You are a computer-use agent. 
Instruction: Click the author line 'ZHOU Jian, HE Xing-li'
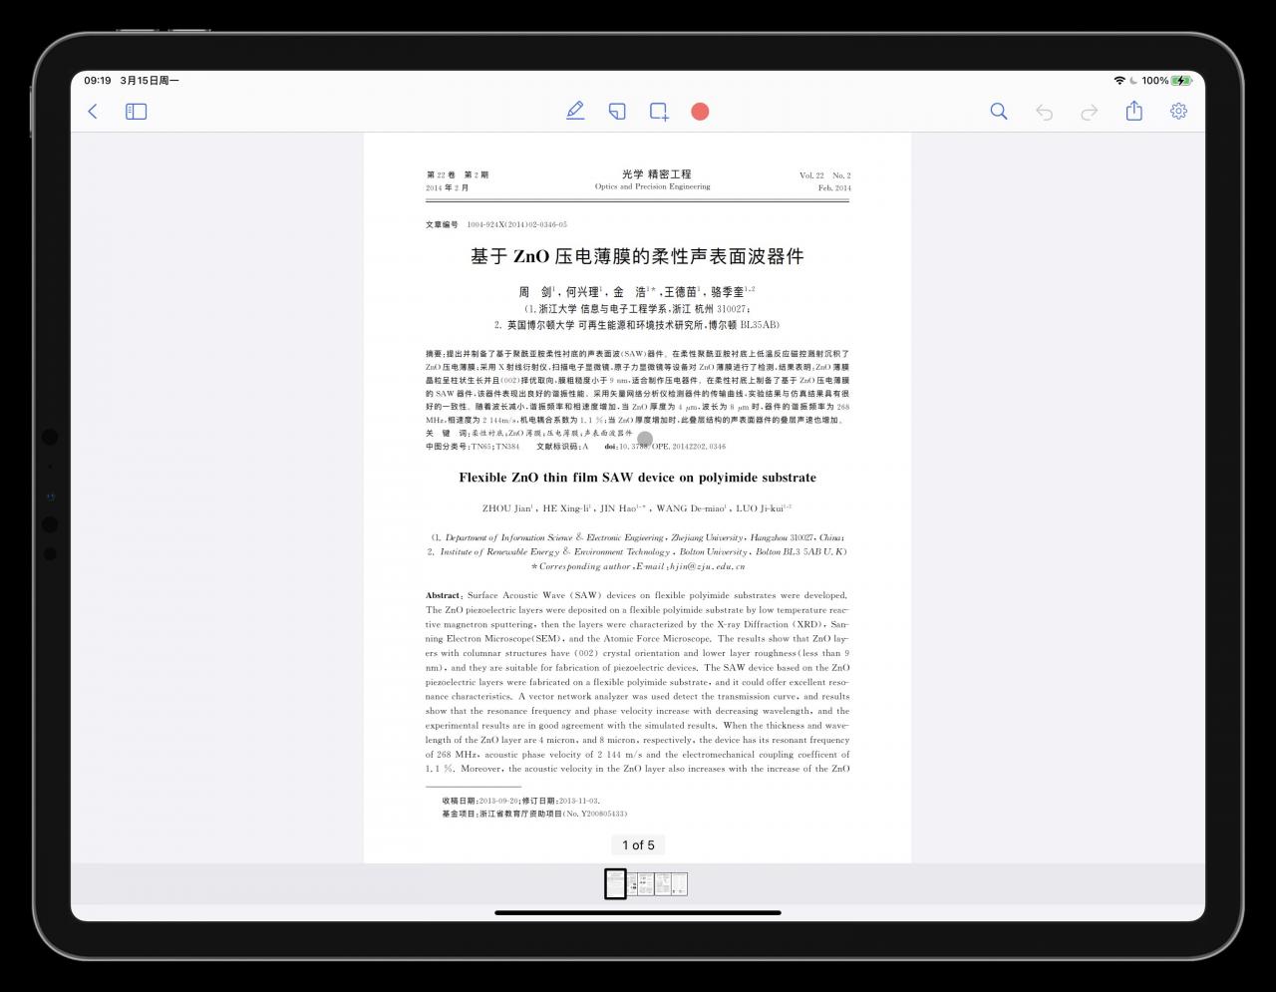click(x=637, y=508)
